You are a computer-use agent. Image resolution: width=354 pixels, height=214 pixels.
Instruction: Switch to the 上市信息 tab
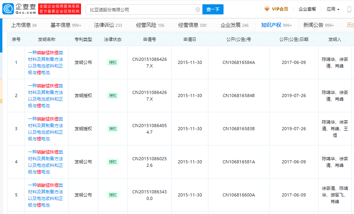[x=23, y=25]
